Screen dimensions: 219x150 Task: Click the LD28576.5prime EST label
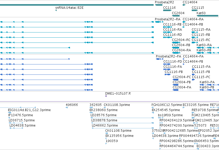[103, 115]
